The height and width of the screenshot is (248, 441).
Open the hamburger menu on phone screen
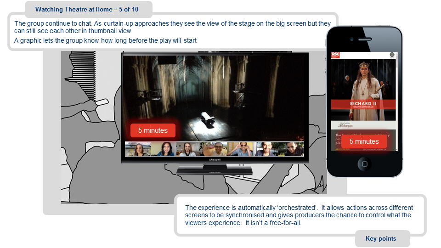click(392, 55)
